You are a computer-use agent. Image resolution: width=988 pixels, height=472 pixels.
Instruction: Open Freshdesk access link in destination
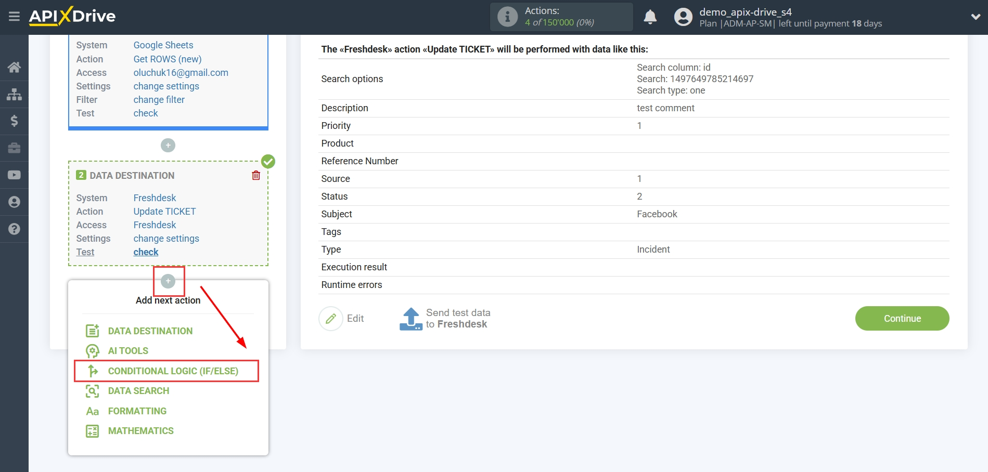click(155, 225)
